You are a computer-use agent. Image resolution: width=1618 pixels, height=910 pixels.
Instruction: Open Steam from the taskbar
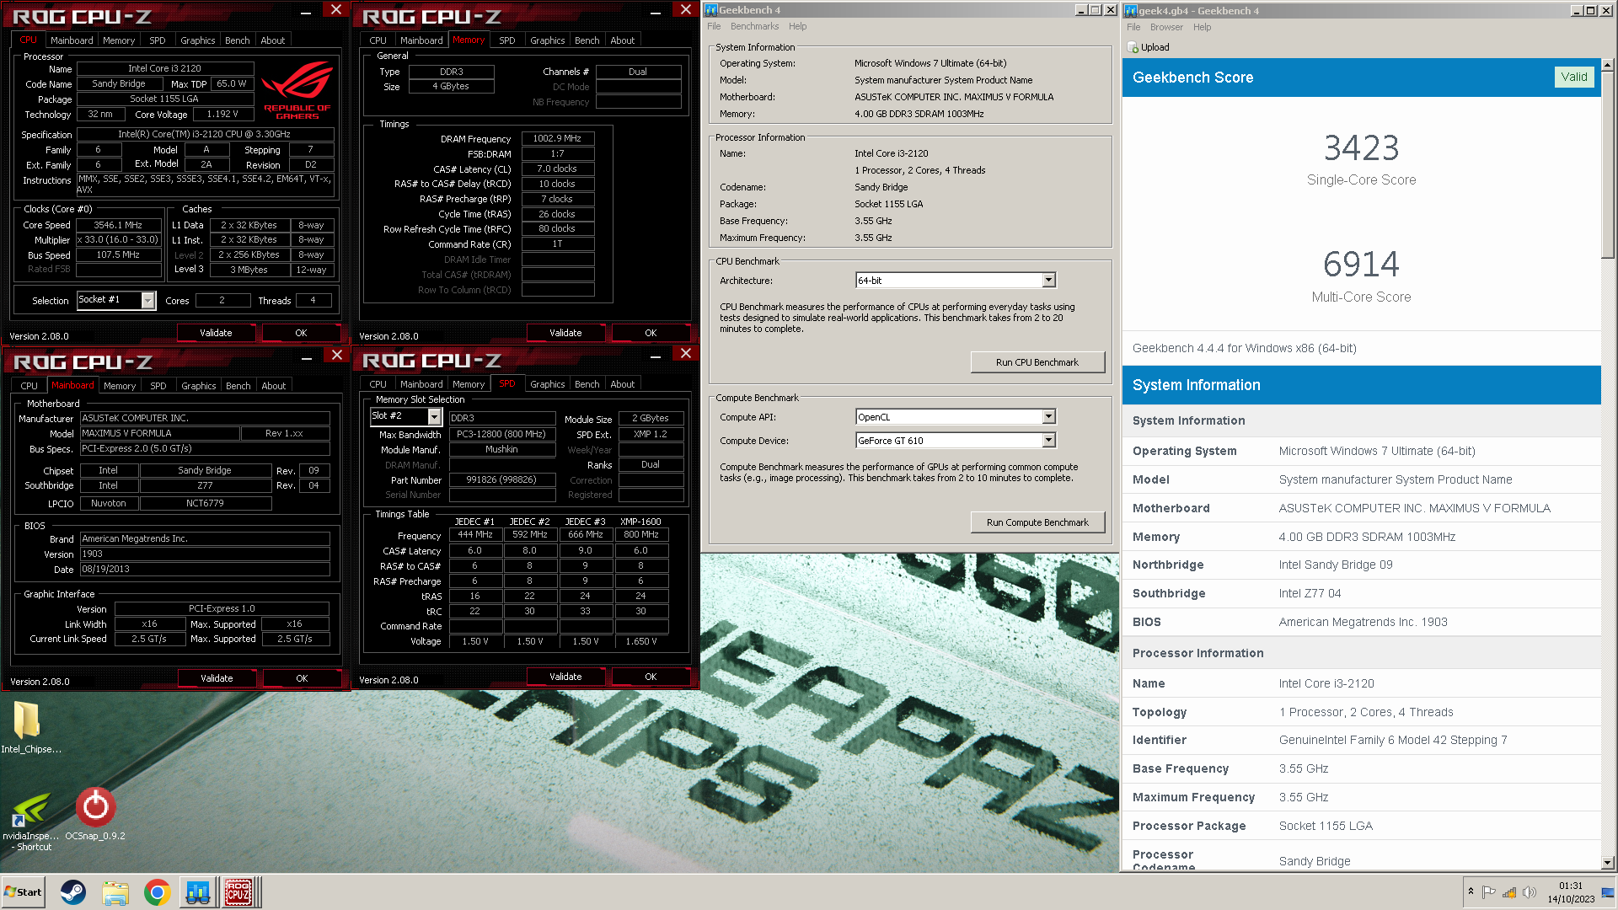(73, 891)
